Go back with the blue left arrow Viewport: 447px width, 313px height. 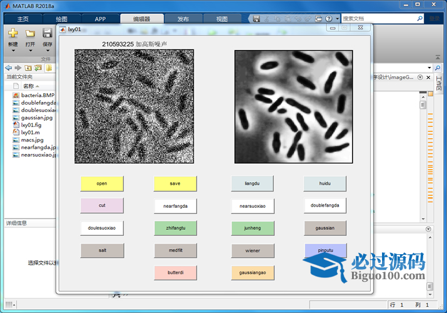pos(8,68)
